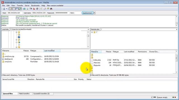Click the Quickconnect button

88,13
